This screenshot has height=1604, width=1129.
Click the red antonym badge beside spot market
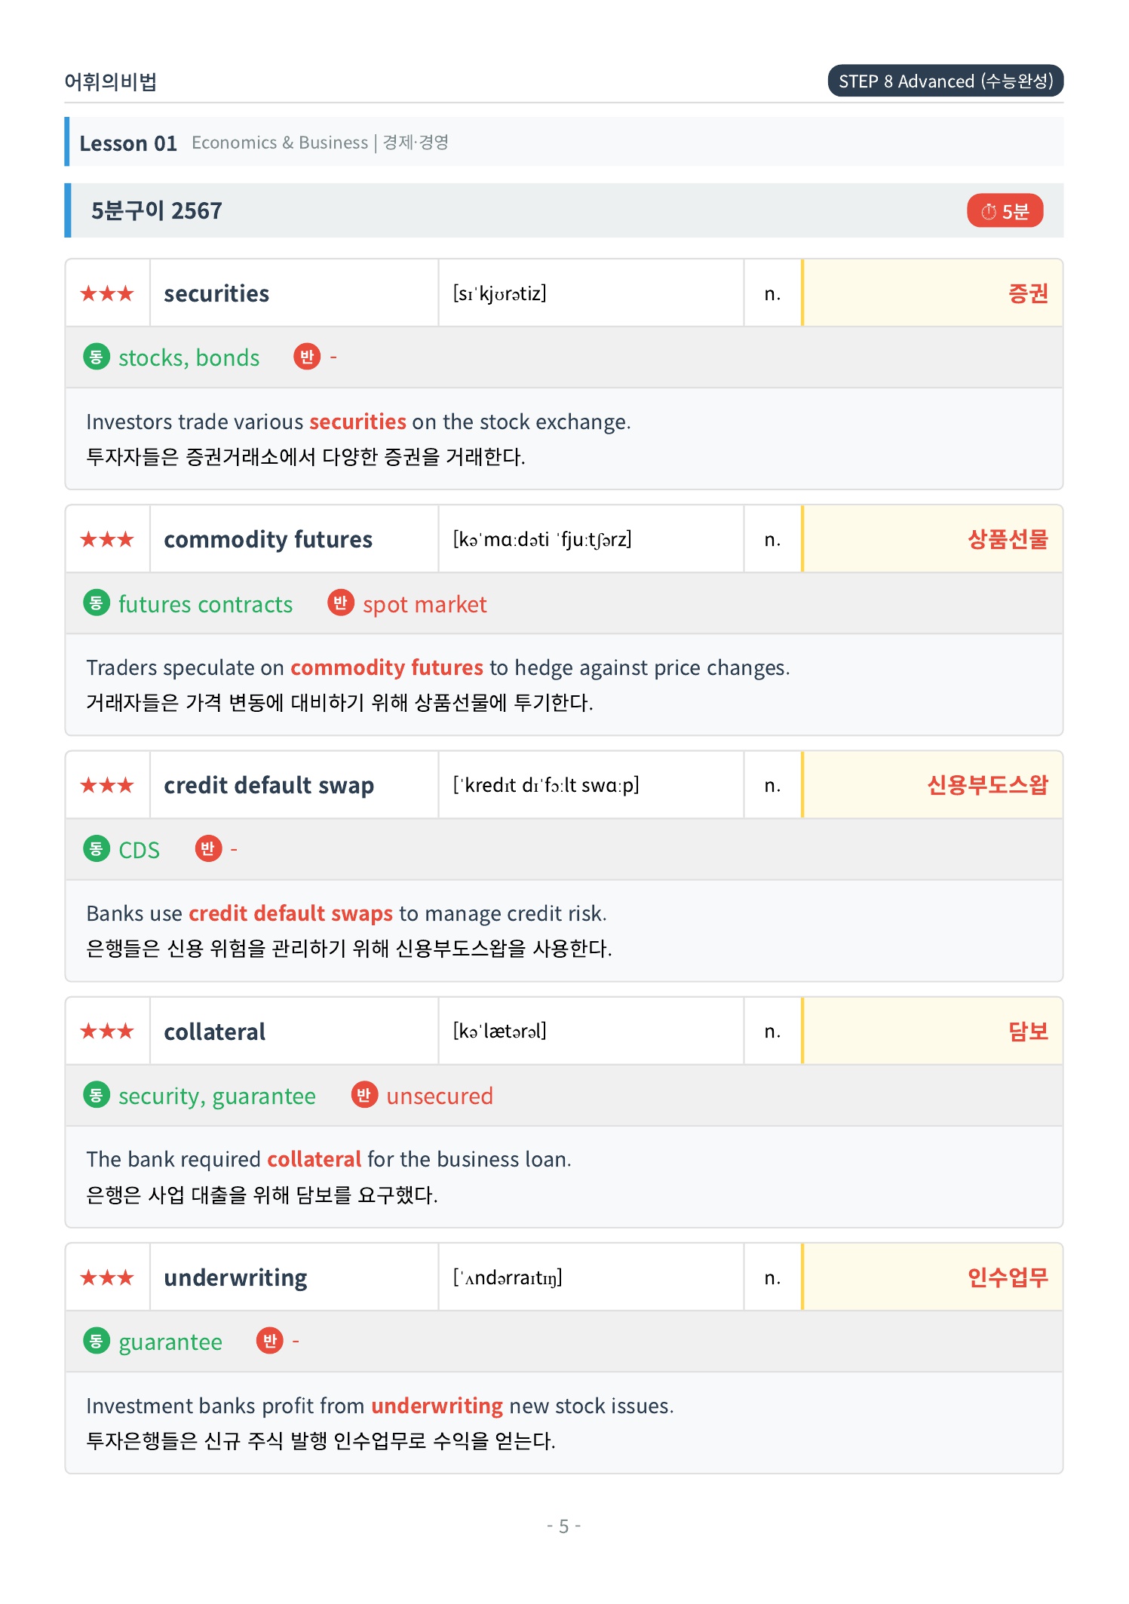pos(340,603)
